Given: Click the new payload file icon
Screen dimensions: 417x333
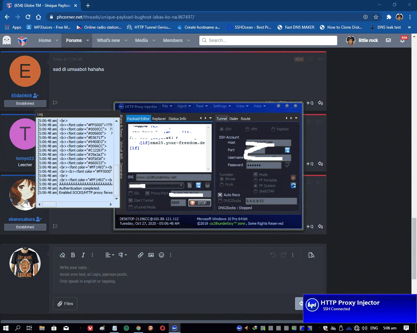Looking at the screenshot, I should coord(190,185).
